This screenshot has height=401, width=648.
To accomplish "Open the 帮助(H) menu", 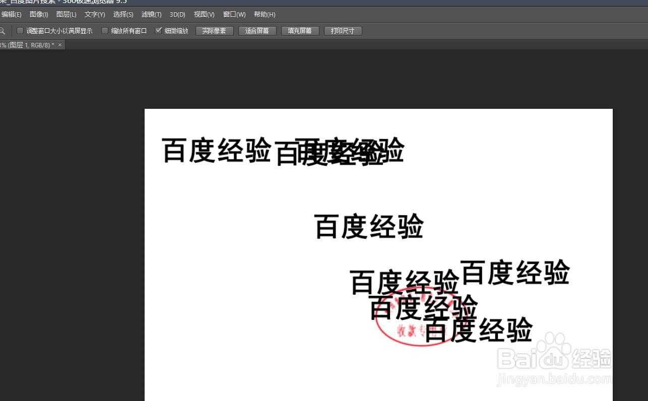I will click(265, 15).
